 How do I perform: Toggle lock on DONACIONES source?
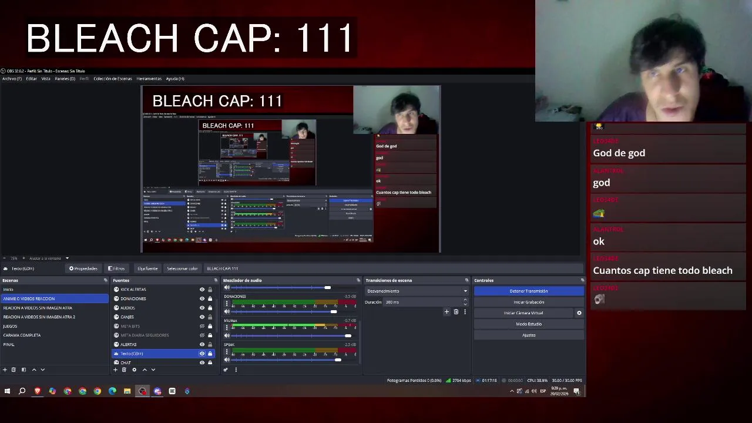(x=210, y=298)
